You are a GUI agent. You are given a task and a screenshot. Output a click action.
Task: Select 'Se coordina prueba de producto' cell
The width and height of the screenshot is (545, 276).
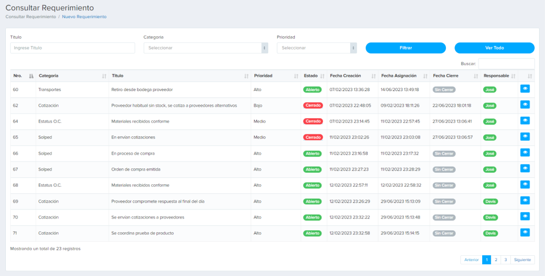143,233
